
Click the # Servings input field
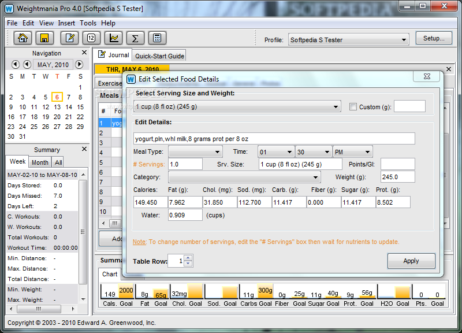pyautogui.click(x=185, y=164)
